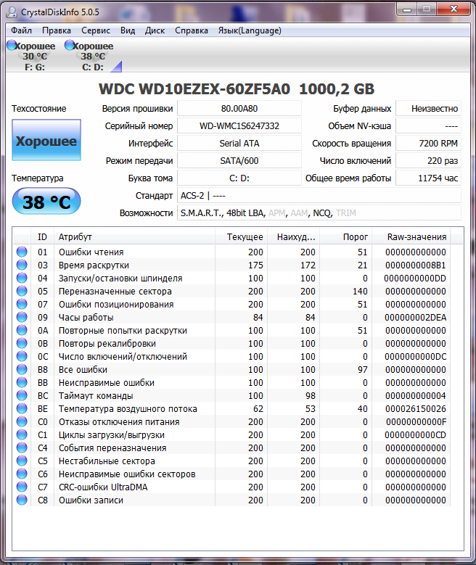Minimize the CrystalDiskInfo window
This screenshot has width=476, height=565.
pos(407,9)
